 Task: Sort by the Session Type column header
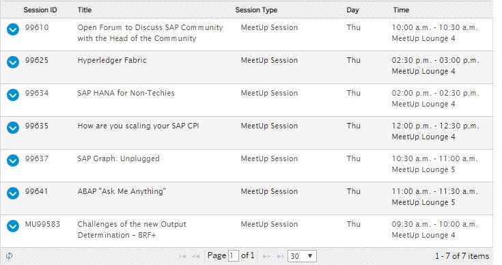(256, 10)
